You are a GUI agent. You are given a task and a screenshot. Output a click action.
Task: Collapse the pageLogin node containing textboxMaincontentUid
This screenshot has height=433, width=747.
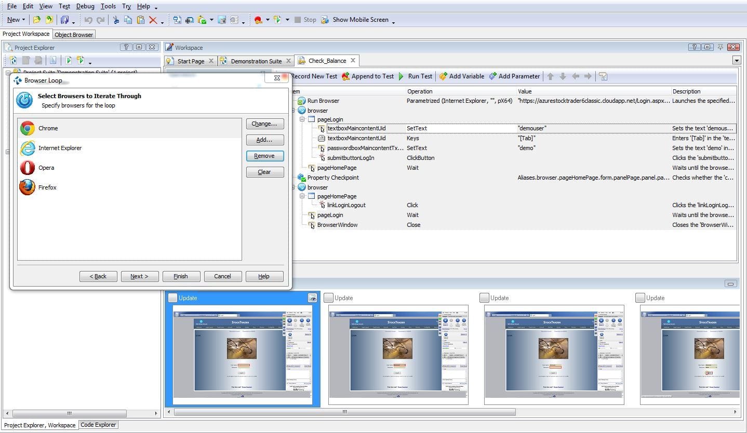point(303,119)
